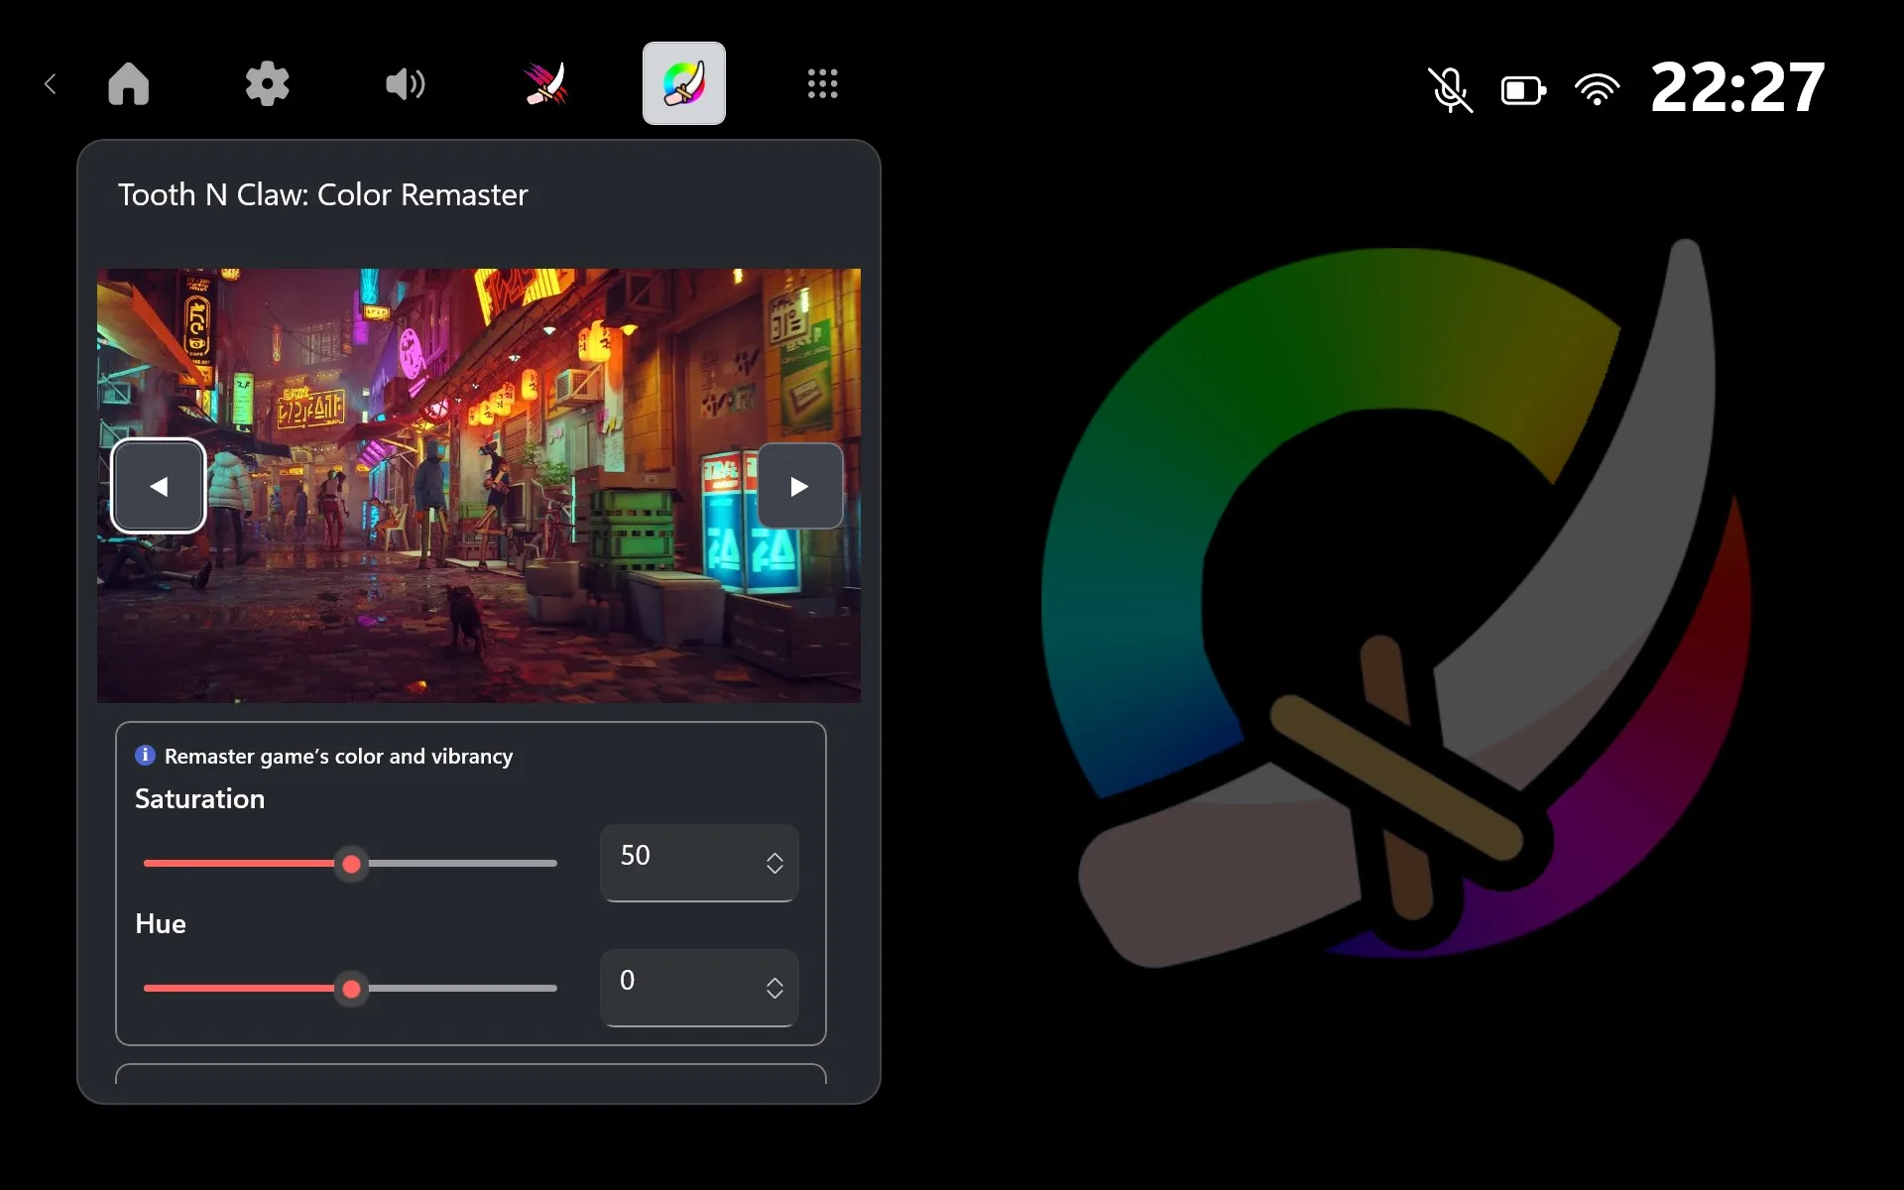Click the 22:27 clock display
1904x1190 pixels.
point(1737,87)
